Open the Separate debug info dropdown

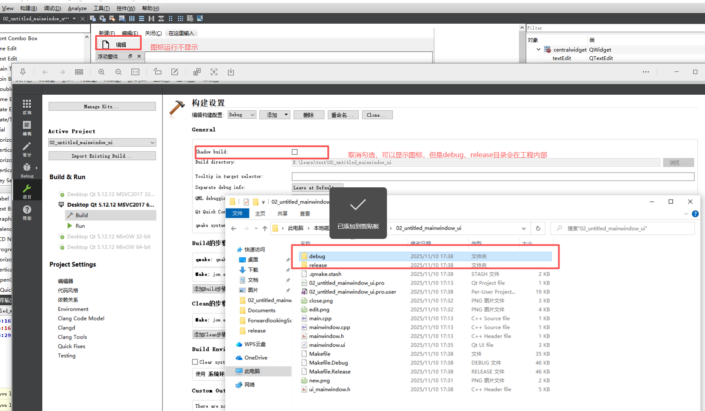click(x=317, y=188)
